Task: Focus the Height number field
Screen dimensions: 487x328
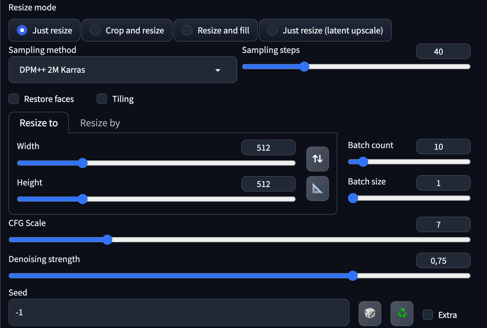Action: pyautogui.click(x=268, y=184)
